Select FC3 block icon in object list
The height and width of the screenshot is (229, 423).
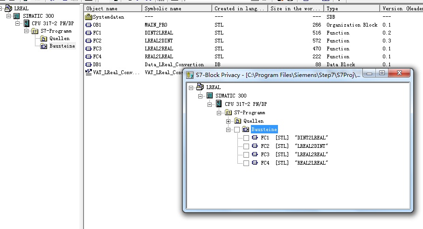tap(89, 49)
